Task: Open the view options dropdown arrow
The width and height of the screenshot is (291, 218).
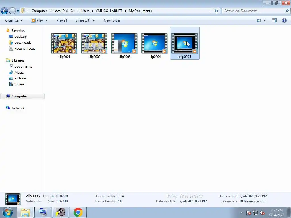Action: pyautogui.click(x=265, y=20)
